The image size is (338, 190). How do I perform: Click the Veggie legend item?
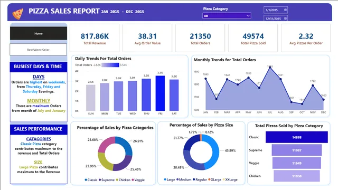click(138, 180)
